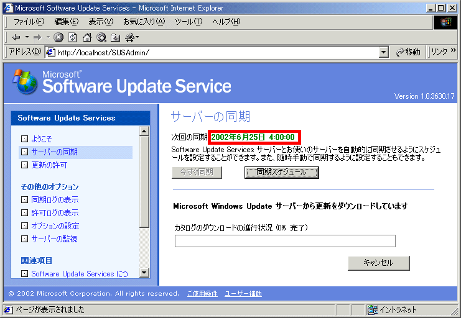Image resolution: width=461 pixels, height=318 pixels.
Task: Click the 移動 go button
Action: 408,52
